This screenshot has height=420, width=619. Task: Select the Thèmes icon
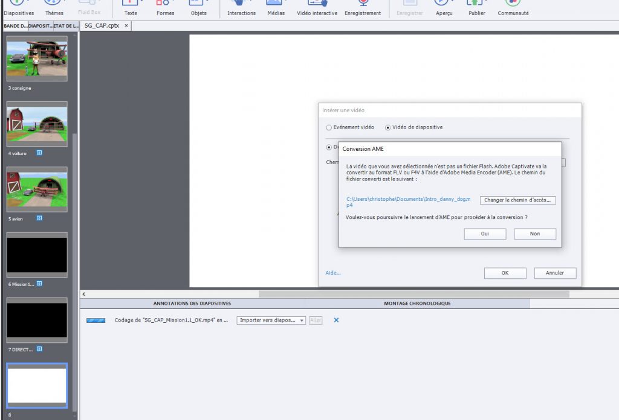pos(54,9)
